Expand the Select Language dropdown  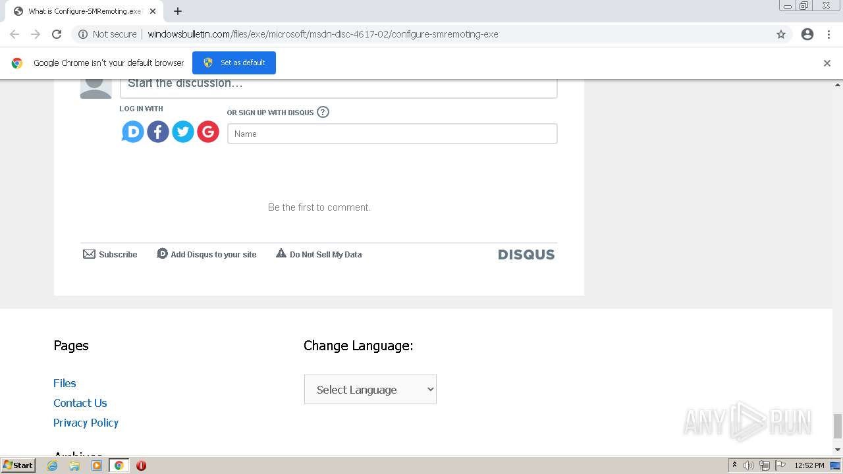(x=370, y=390)
